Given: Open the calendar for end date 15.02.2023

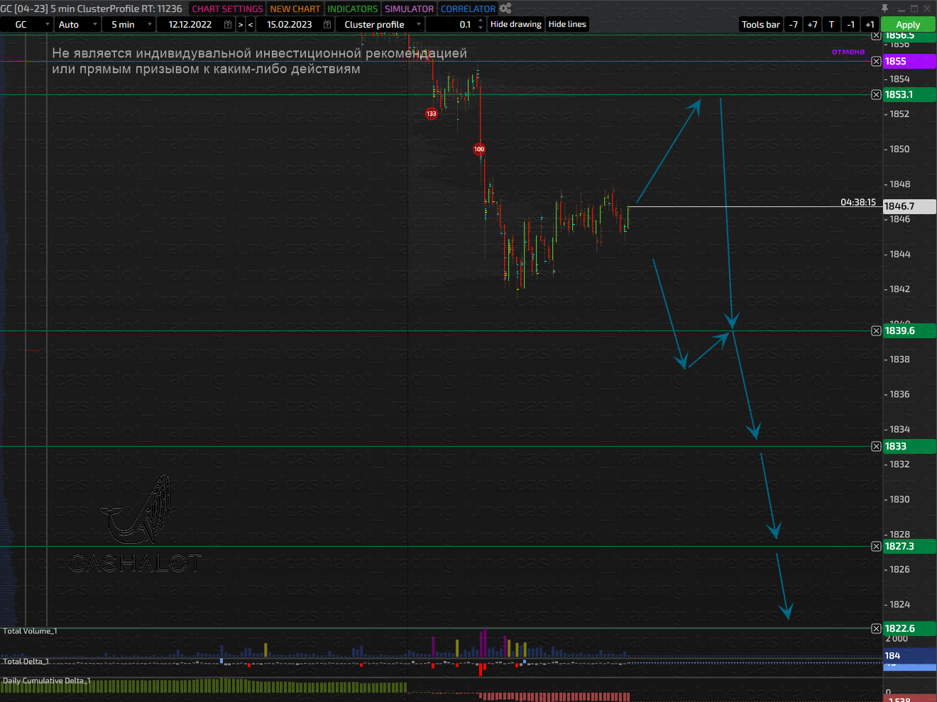Looking at the screenshot, I should point(327,24).
